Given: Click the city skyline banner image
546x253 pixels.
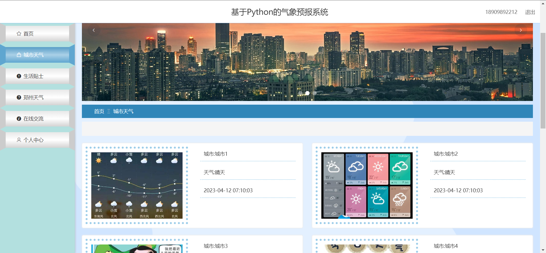Looking at the screenshot, I should point(307,62).
